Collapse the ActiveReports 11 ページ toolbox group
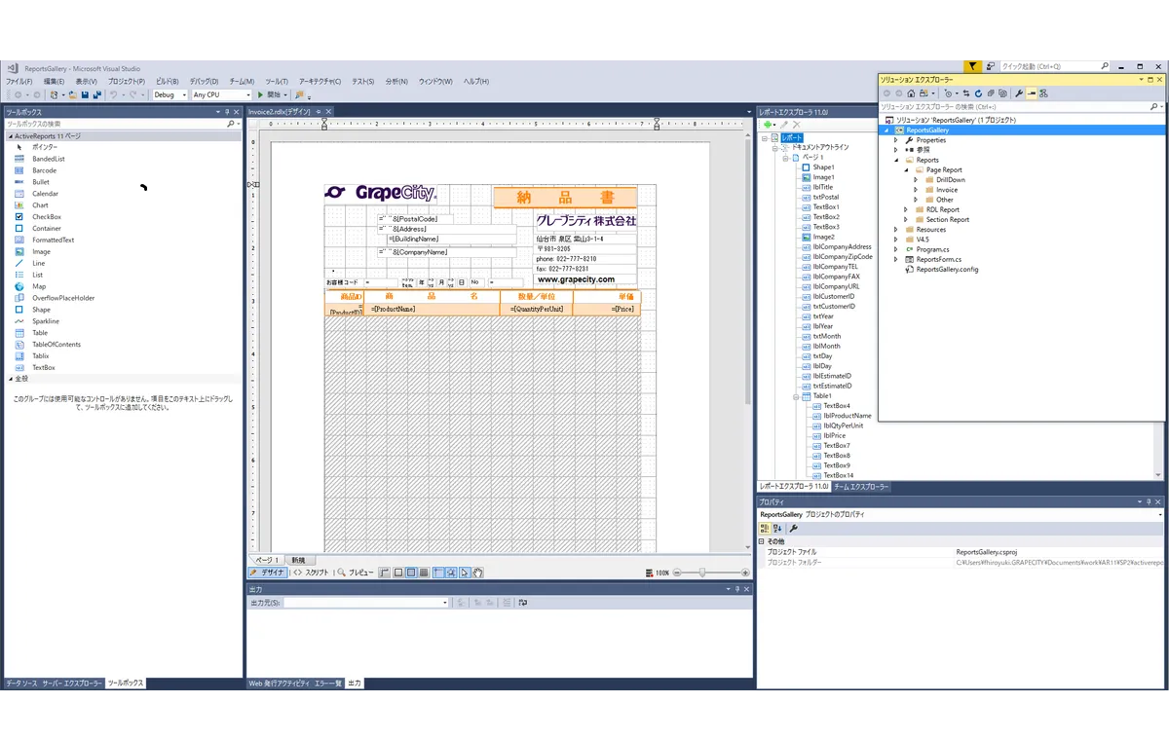 pos(11,136)
